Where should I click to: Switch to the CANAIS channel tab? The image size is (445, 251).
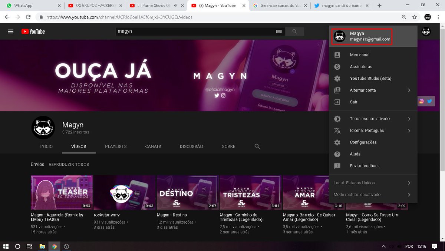(153, 146)
